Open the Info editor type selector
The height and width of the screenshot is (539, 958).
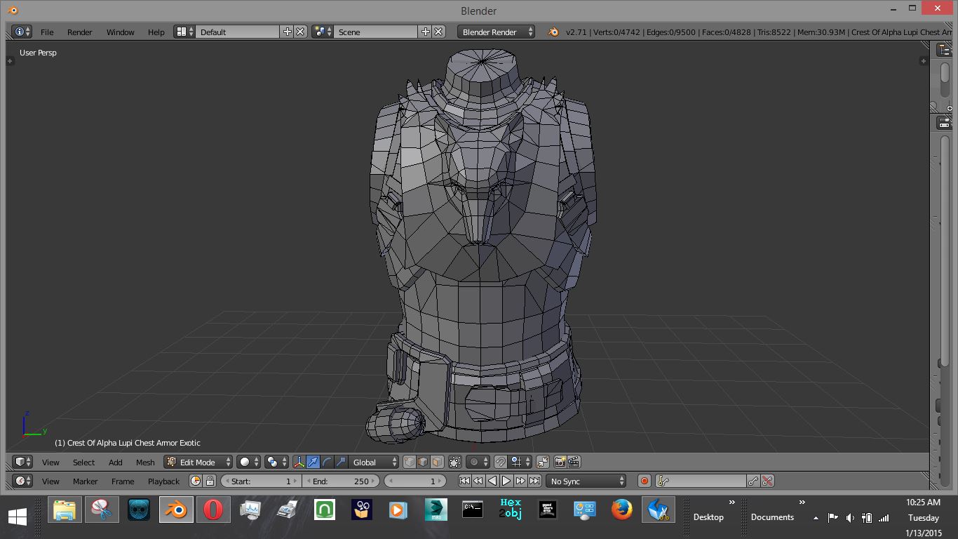(22, 32)
